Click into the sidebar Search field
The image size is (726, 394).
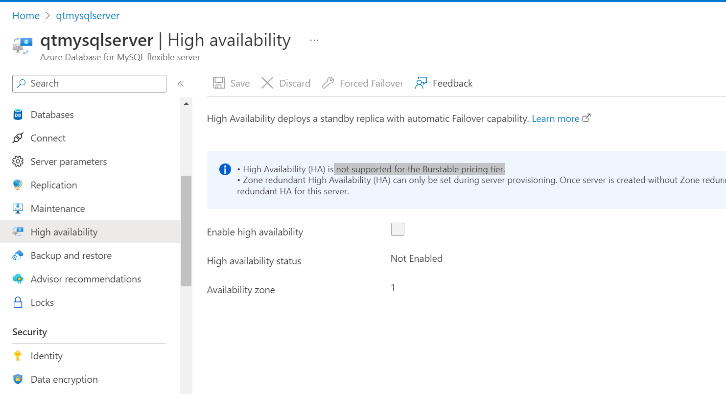click(89, 83)
